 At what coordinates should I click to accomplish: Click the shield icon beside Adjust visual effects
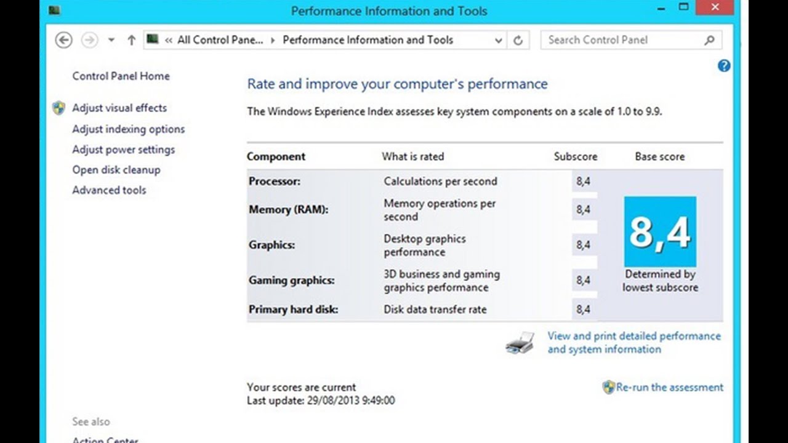click(59, 108)
